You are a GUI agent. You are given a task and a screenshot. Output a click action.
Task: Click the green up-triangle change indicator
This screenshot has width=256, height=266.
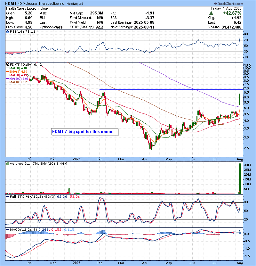[x=211, y=13]
